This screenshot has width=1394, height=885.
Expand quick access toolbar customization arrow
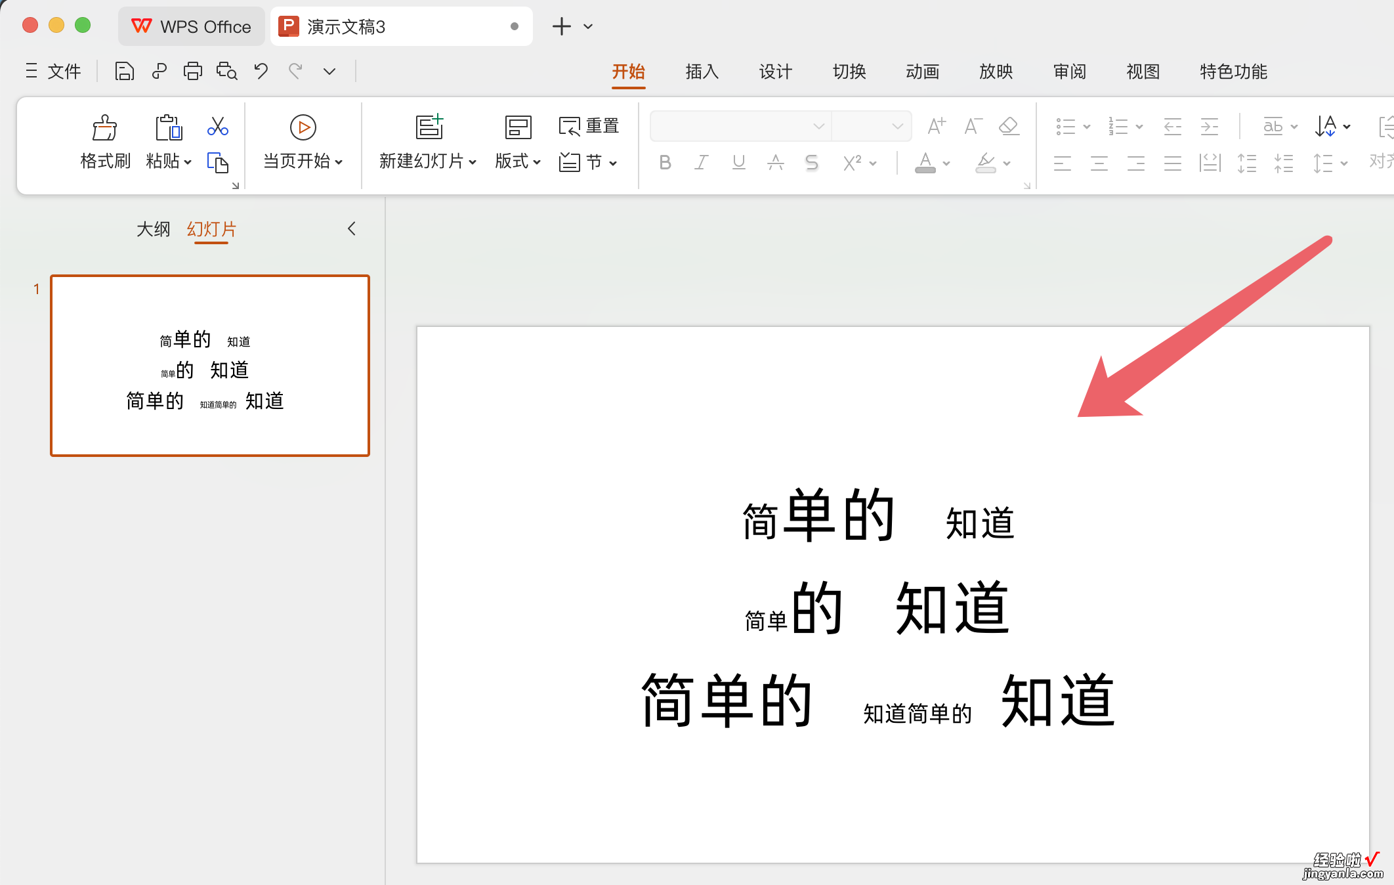click(329, 71)
